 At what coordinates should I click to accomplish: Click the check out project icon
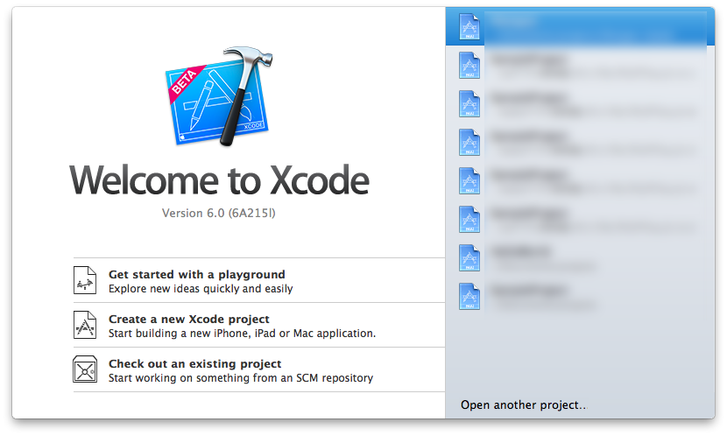coord(85,369)
